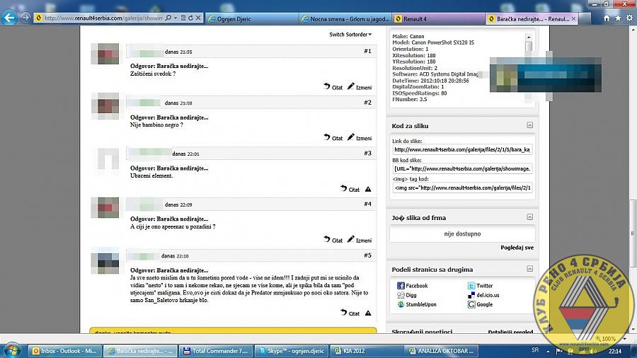The width and height of the screenshot is (637, 358).
Task: Close the Baračka nedirajte tab
Action: coord(573,18)
